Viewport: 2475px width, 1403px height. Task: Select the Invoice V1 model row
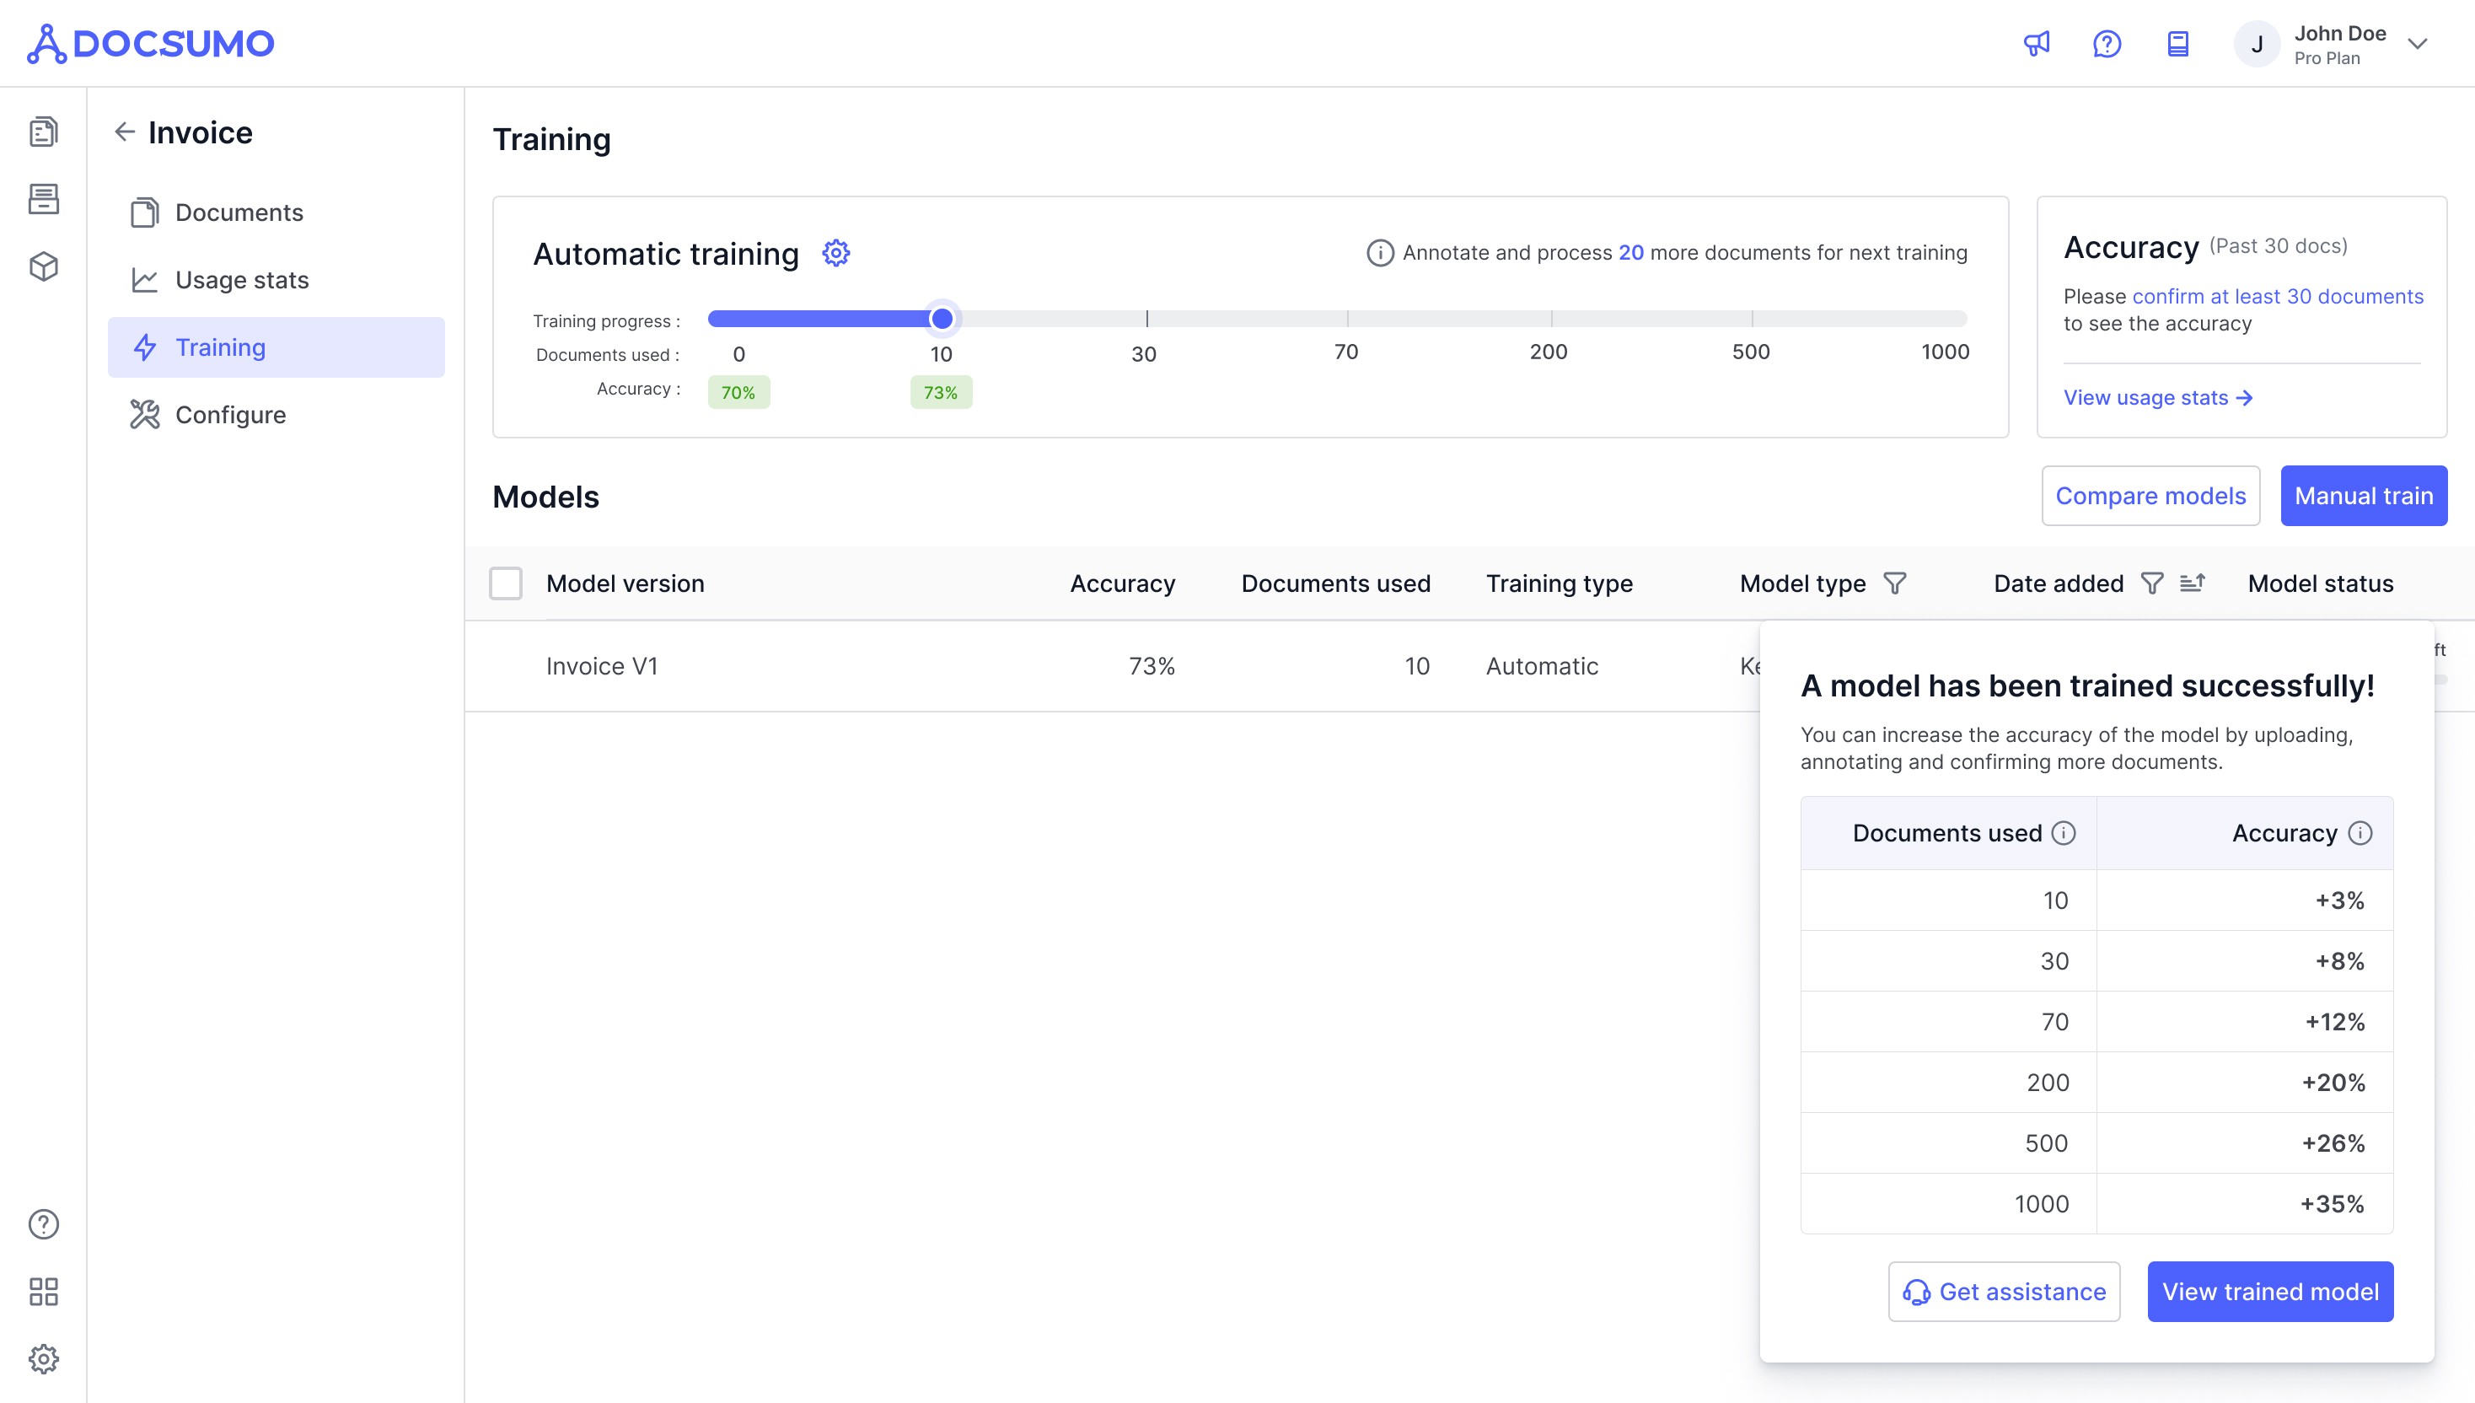point(602,666)
